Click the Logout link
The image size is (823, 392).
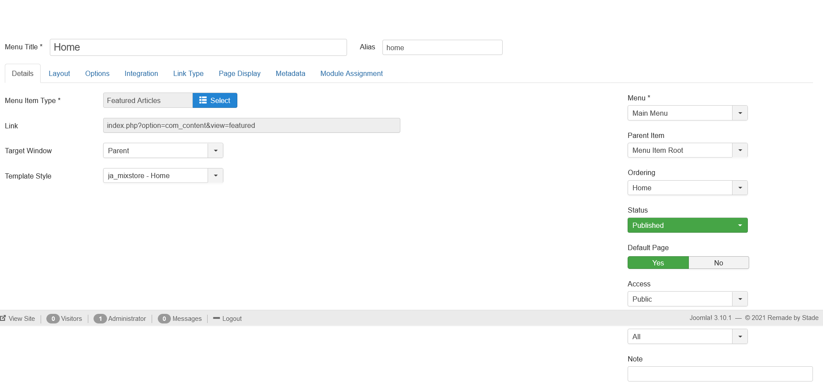click(x=232, y=319)
